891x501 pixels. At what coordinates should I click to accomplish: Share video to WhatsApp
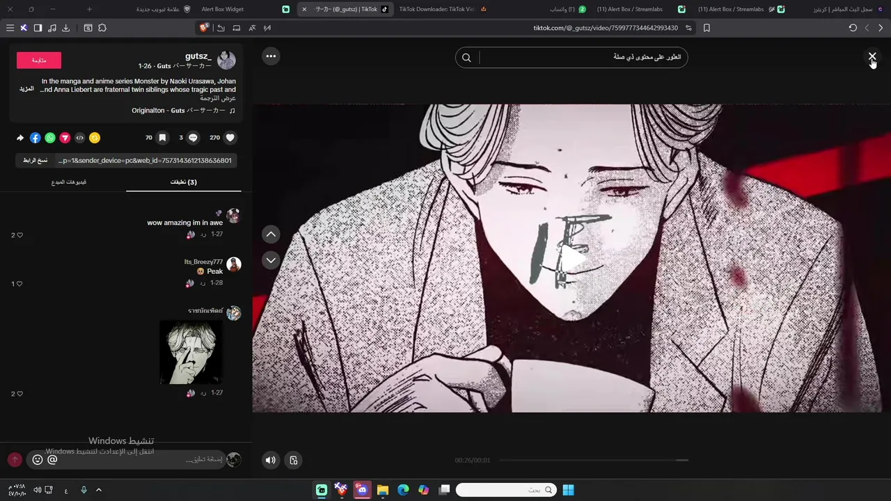(50, 138)
